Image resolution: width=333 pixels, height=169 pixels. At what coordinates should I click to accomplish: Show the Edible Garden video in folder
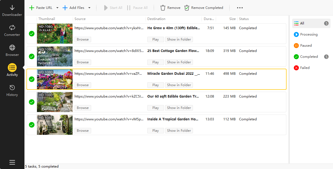[x=179, y=108]
